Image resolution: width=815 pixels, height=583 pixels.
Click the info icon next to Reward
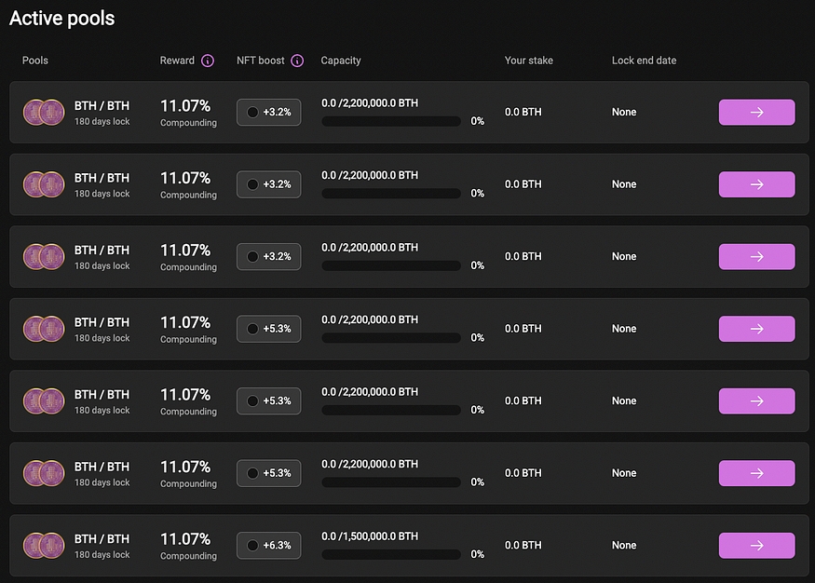[208, 61]
